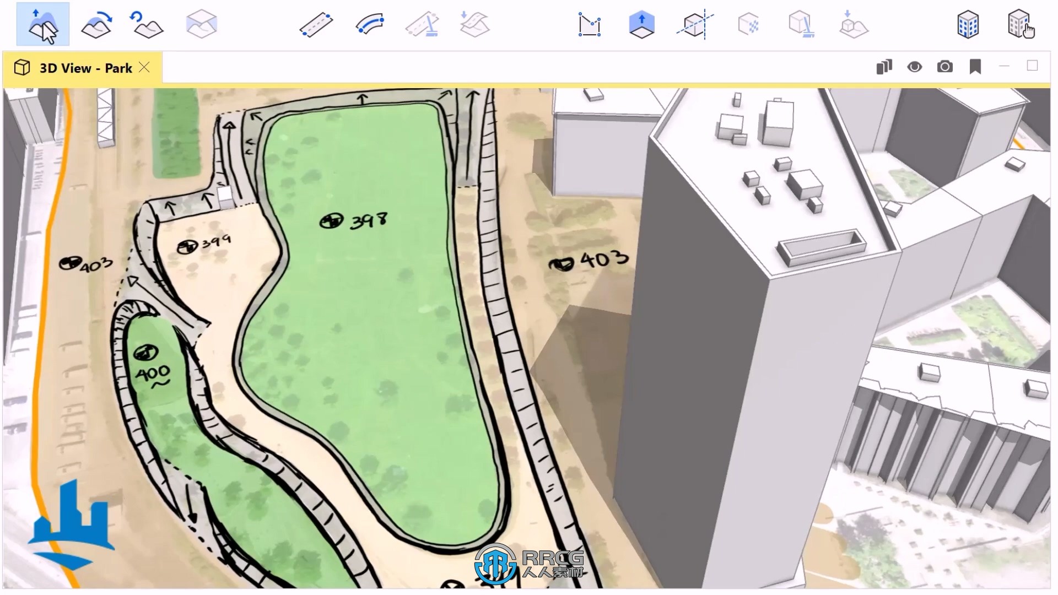Maximize the 3D view panel
1058x595 pixels.
point(1033,66)
